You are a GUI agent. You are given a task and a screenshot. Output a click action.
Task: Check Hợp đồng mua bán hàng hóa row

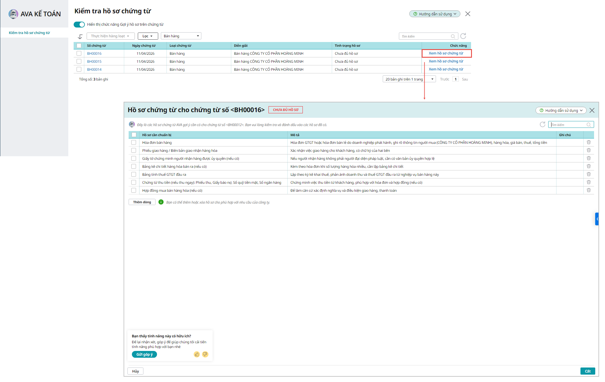[x=134, y=190]
